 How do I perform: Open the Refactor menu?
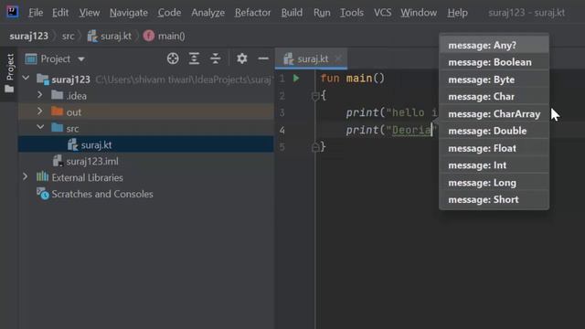coord(252,13)
